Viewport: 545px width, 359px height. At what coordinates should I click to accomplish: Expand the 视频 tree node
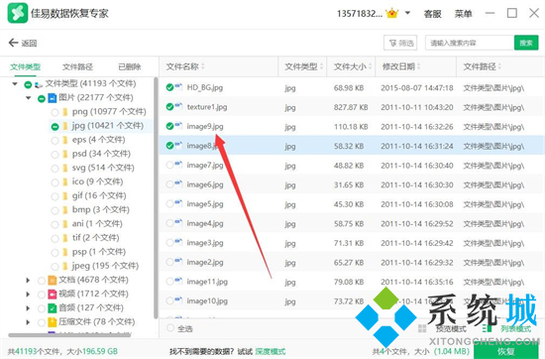pos(28,294)
